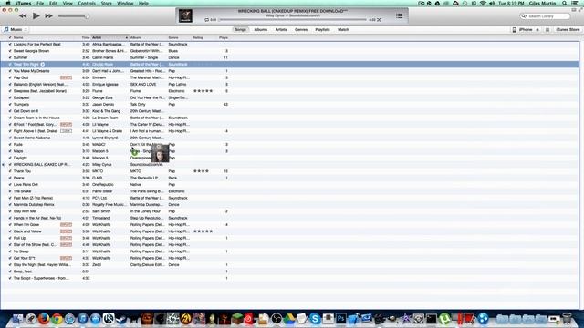Viewport: 584px width, 328px height.
Task: Uncheck the Thank You song checkbox
Action: tap(10, 171)
